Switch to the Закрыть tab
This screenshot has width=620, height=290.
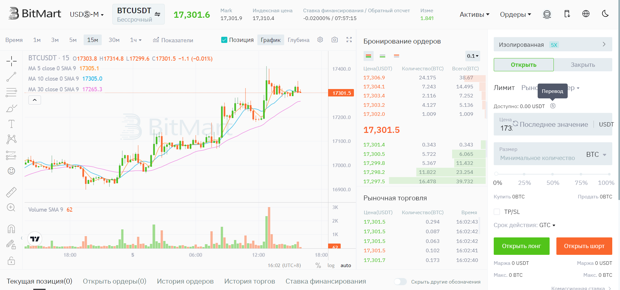pyautogui.click(x=583, y=65)
